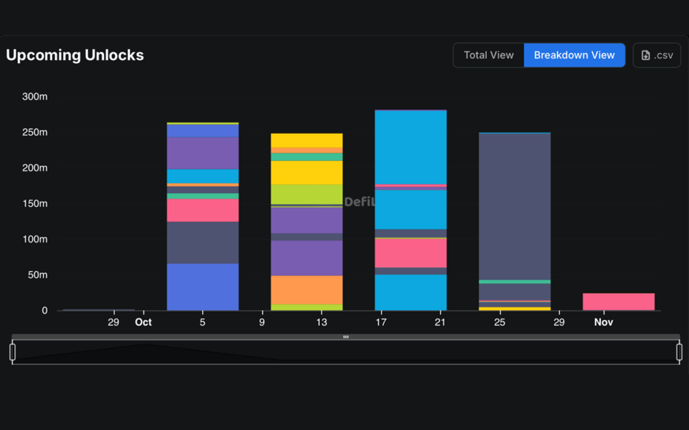Click pink segment in Oct 5 bar
This screenshot has width=689, height=430.
203,210
